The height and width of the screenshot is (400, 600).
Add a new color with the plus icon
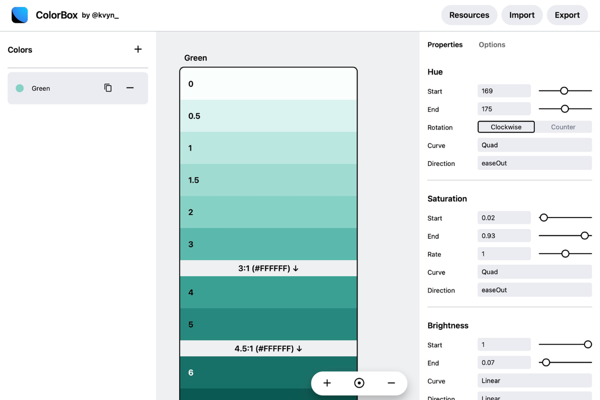click(138, 49)
